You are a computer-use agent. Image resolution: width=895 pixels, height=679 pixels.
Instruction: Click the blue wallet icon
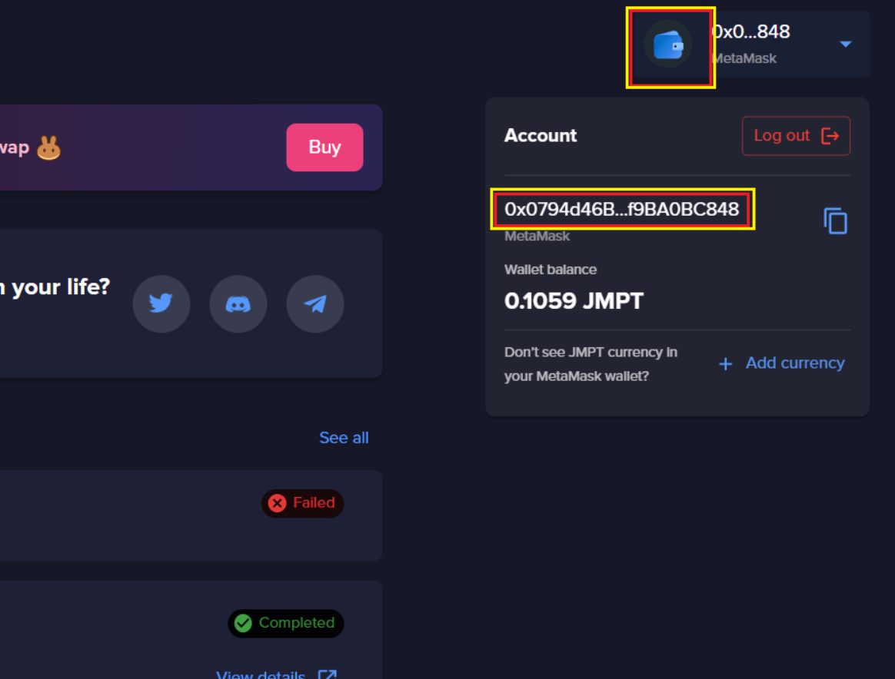tap(668, 45)
